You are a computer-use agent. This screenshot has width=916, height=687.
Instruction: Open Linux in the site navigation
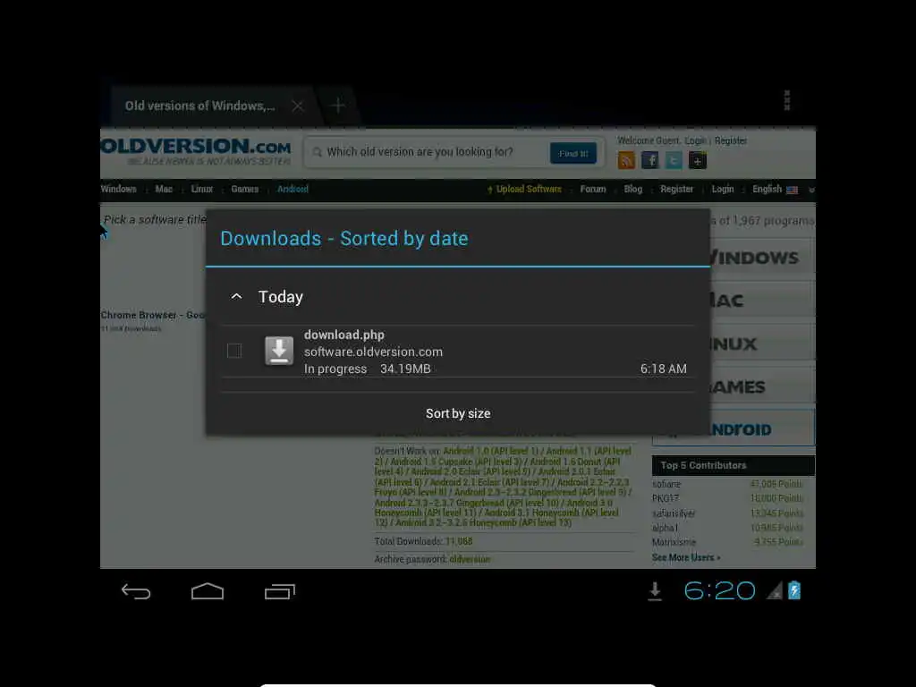click(x=202, y=189)
